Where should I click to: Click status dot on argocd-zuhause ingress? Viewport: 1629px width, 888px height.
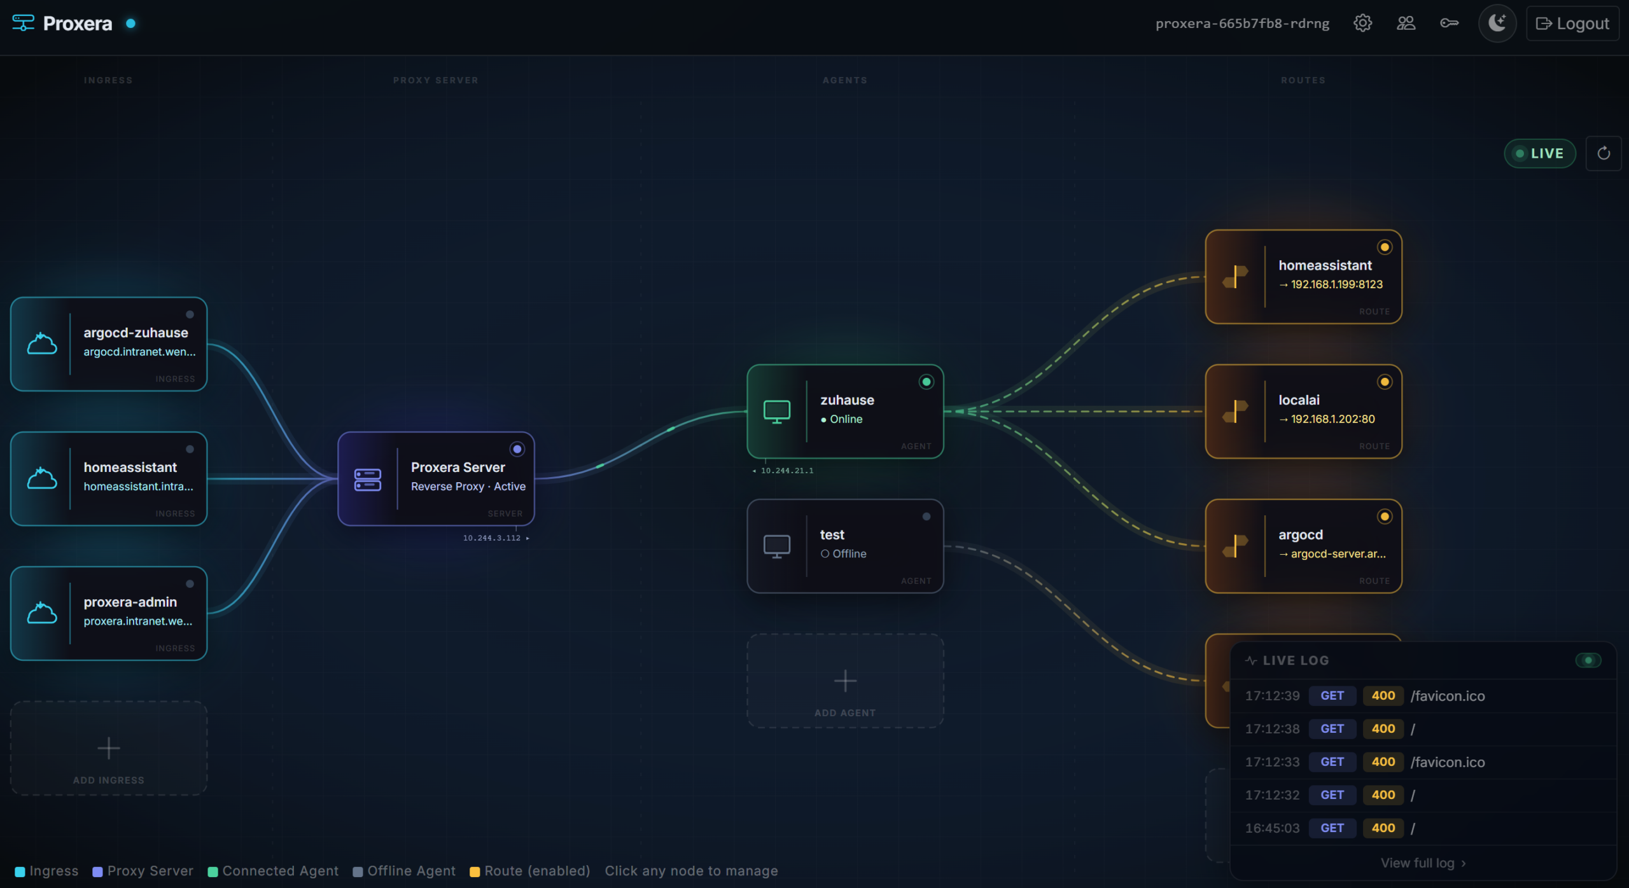190,314
